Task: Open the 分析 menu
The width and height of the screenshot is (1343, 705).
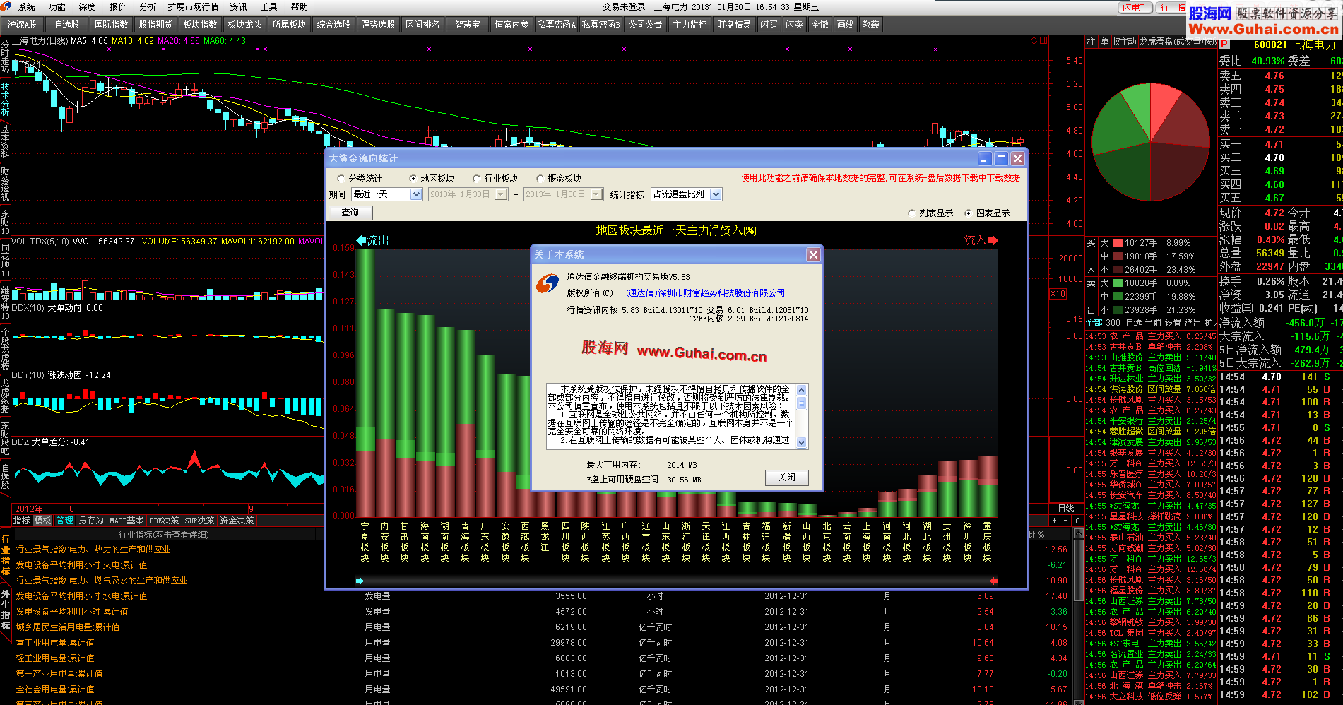Action: (148, 7)
